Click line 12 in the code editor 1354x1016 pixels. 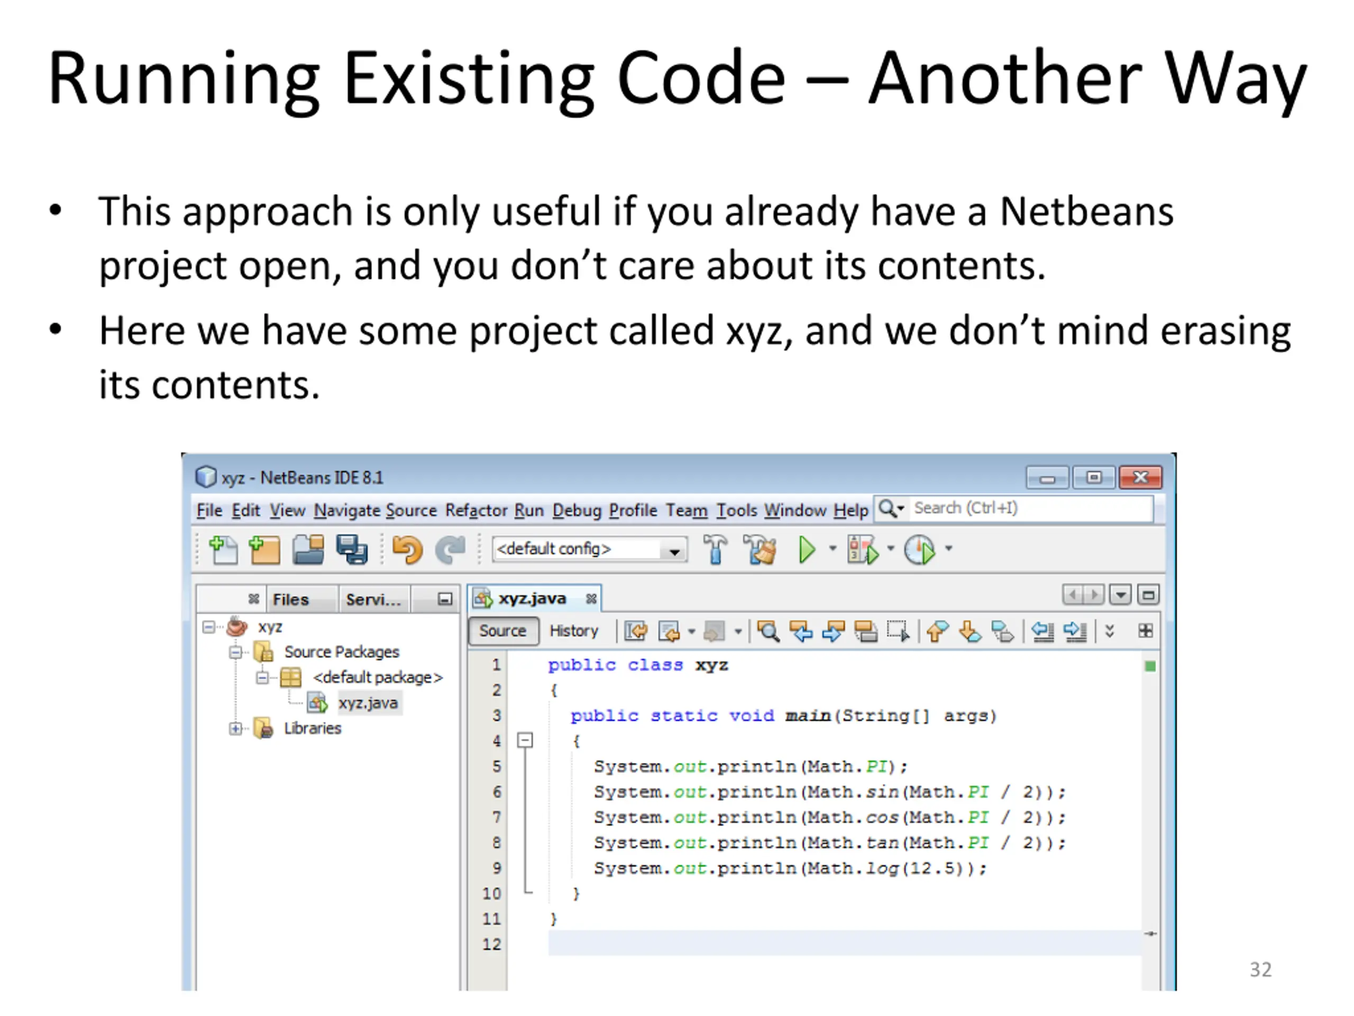pyautogui.click(x=845, y=944)
